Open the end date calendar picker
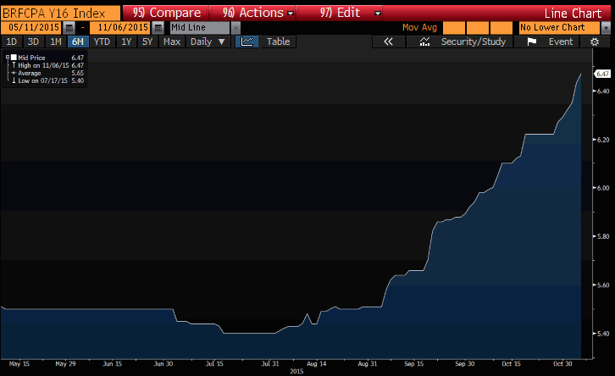This screenshot has width=615, height=376. coord(158,27)
